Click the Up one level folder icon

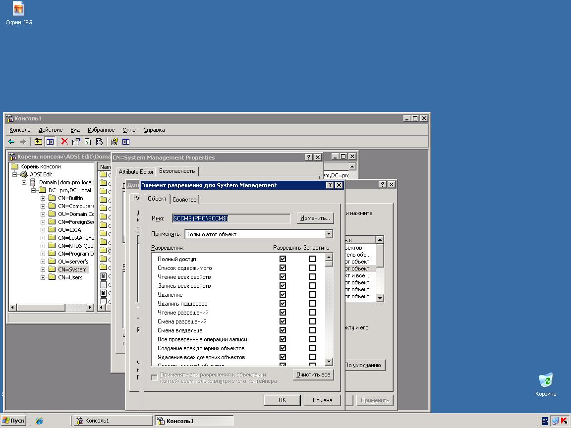coord(38,142)
